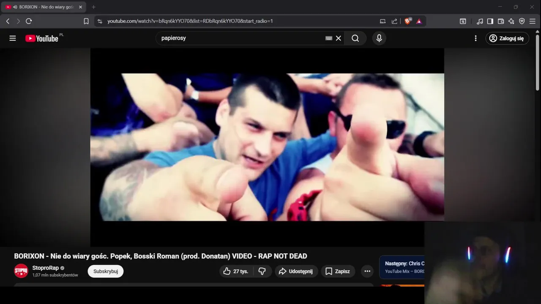
Task: Go to the YouTube home logo
Action: (41, 38)
